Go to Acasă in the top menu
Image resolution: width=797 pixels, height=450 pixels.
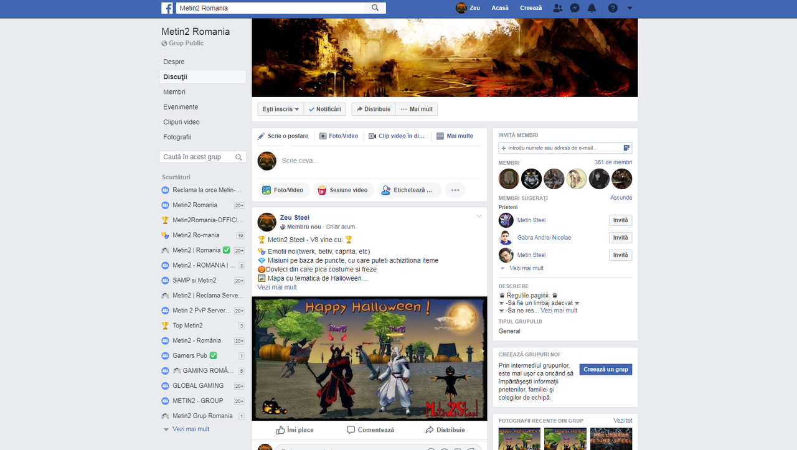point(500,8)
